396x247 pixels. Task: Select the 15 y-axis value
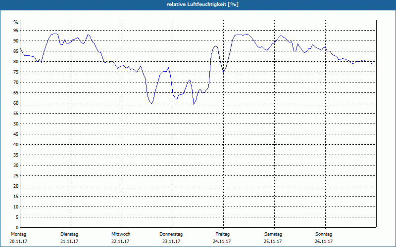[16, 196]
